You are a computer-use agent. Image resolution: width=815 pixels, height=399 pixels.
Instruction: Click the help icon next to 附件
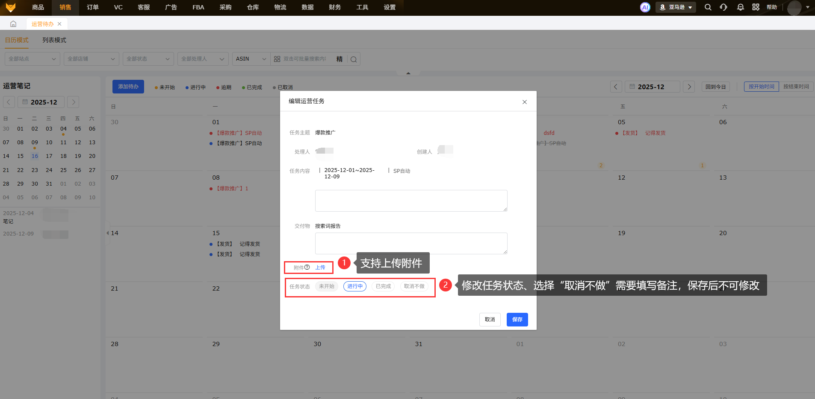coord(307,267)
